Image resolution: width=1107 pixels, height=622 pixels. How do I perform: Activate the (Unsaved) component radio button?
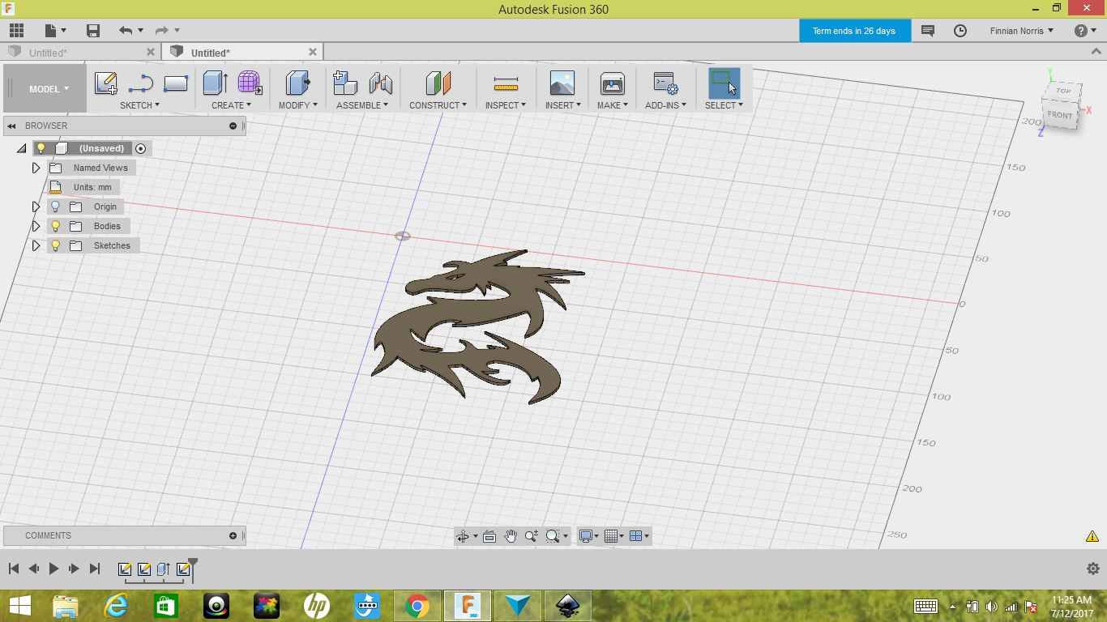(141, 148)
